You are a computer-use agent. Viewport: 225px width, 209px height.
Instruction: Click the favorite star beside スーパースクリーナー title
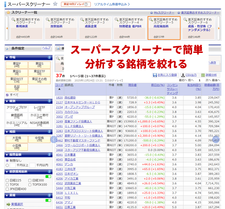click(x=55, y=4)
